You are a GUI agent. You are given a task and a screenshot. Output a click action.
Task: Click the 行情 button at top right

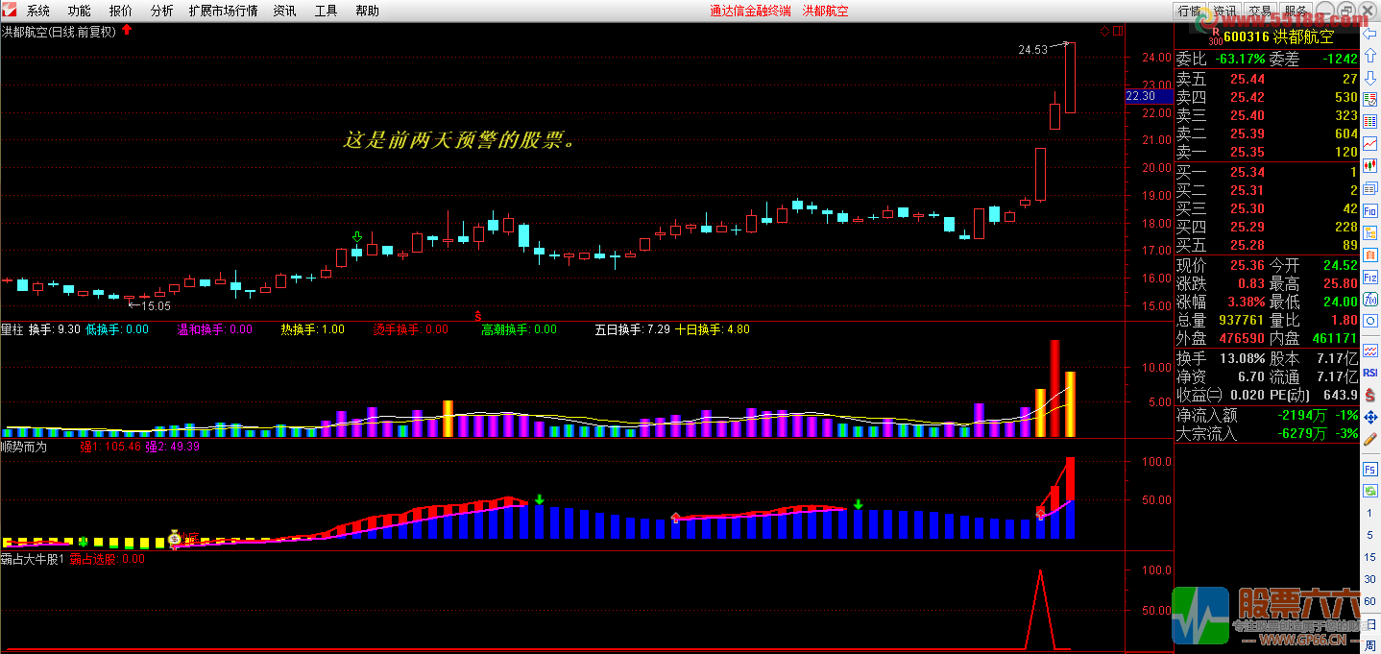click(x=1189, y=11)
